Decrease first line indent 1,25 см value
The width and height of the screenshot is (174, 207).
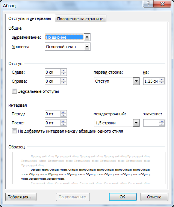(x=162, y=83)
